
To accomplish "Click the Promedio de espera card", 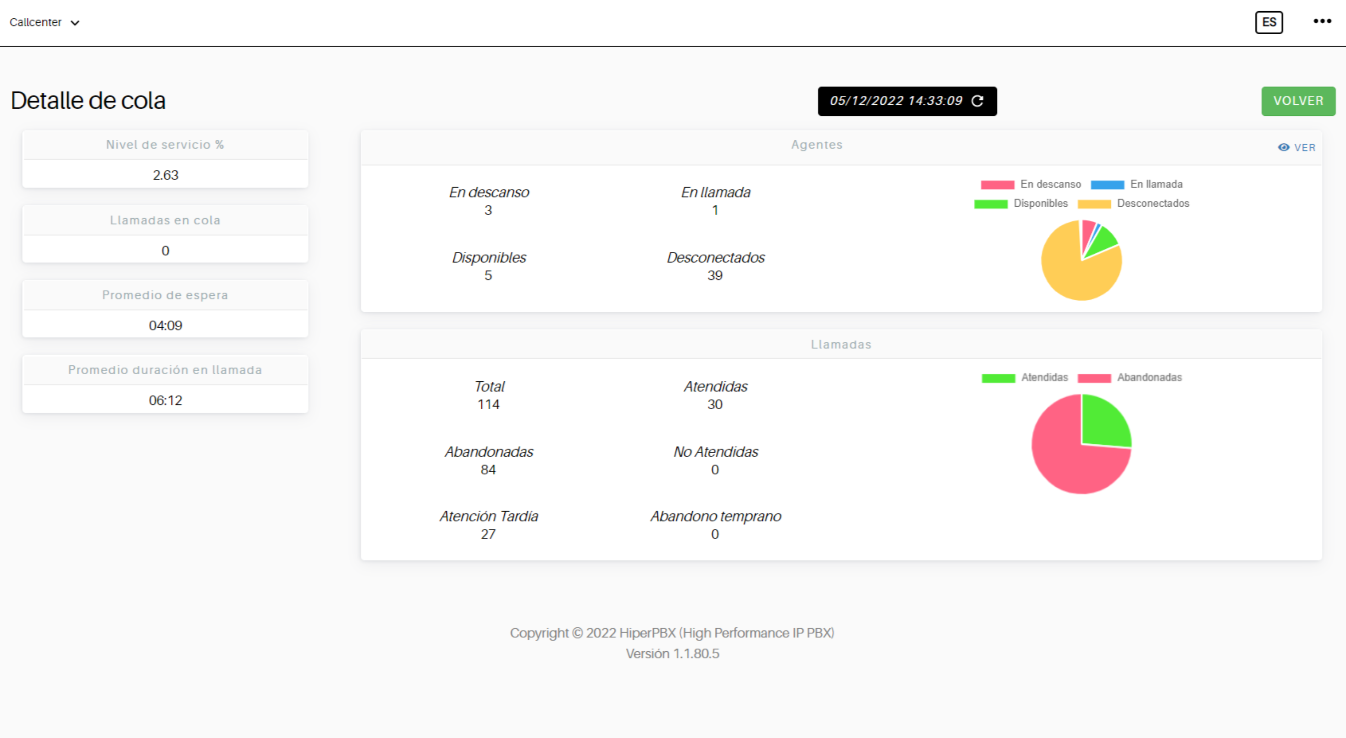I will pyautogui.click(x=165, y=309).
